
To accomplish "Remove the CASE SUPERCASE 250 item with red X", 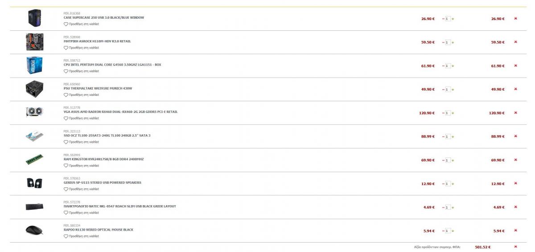I will [516, 19].
